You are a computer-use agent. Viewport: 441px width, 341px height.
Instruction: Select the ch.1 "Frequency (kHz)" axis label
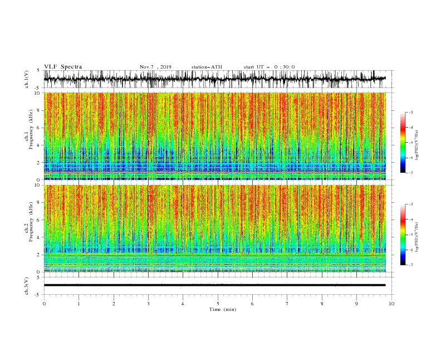tap(32, 130)
